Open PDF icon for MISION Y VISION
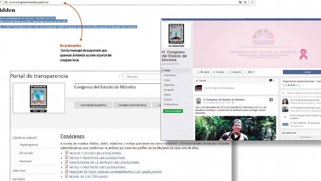 (67, 153)
